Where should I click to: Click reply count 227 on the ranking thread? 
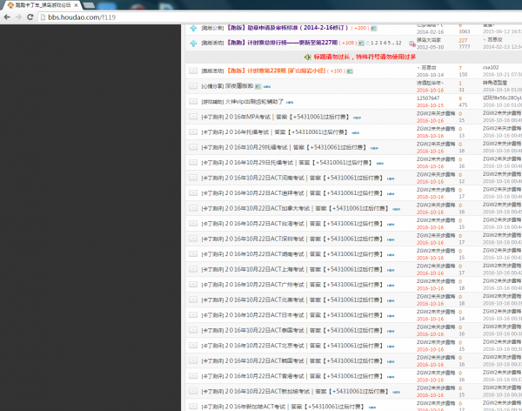point(463,40)
